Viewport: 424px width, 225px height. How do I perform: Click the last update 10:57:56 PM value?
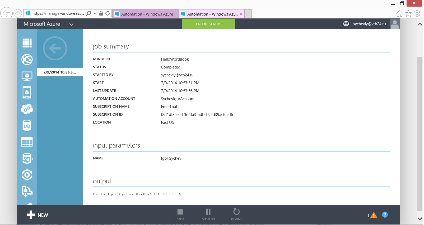[180, 91]
